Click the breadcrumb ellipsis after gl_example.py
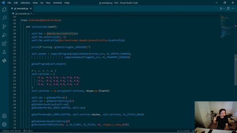 [34, 14]
